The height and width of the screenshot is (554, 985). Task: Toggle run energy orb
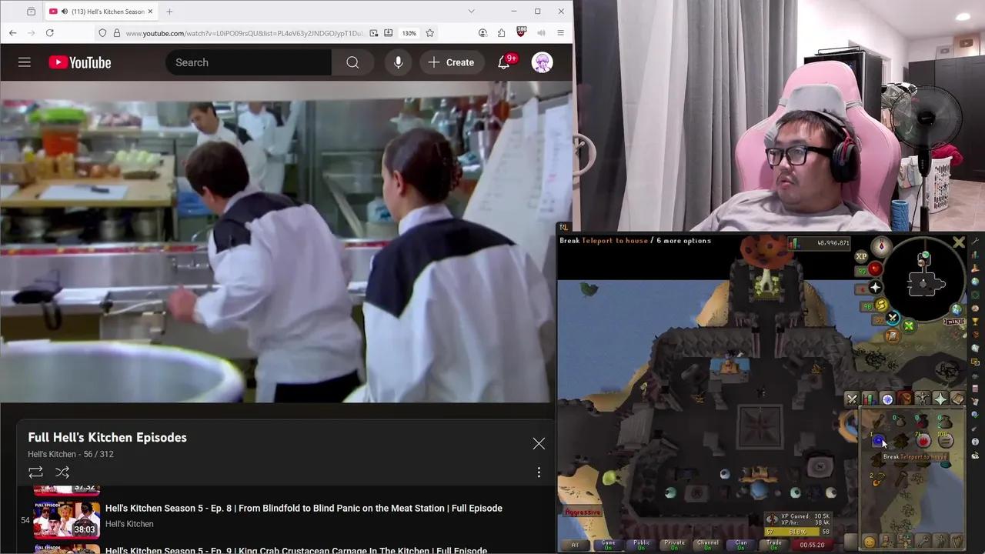(881, 305)
